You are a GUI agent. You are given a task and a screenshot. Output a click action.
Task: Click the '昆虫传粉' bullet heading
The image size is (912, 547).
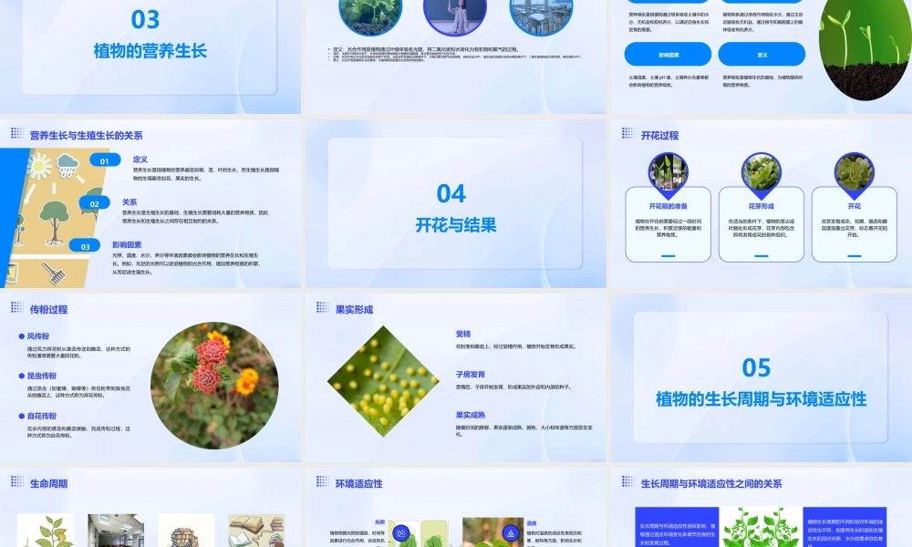(x=41, y=376)
